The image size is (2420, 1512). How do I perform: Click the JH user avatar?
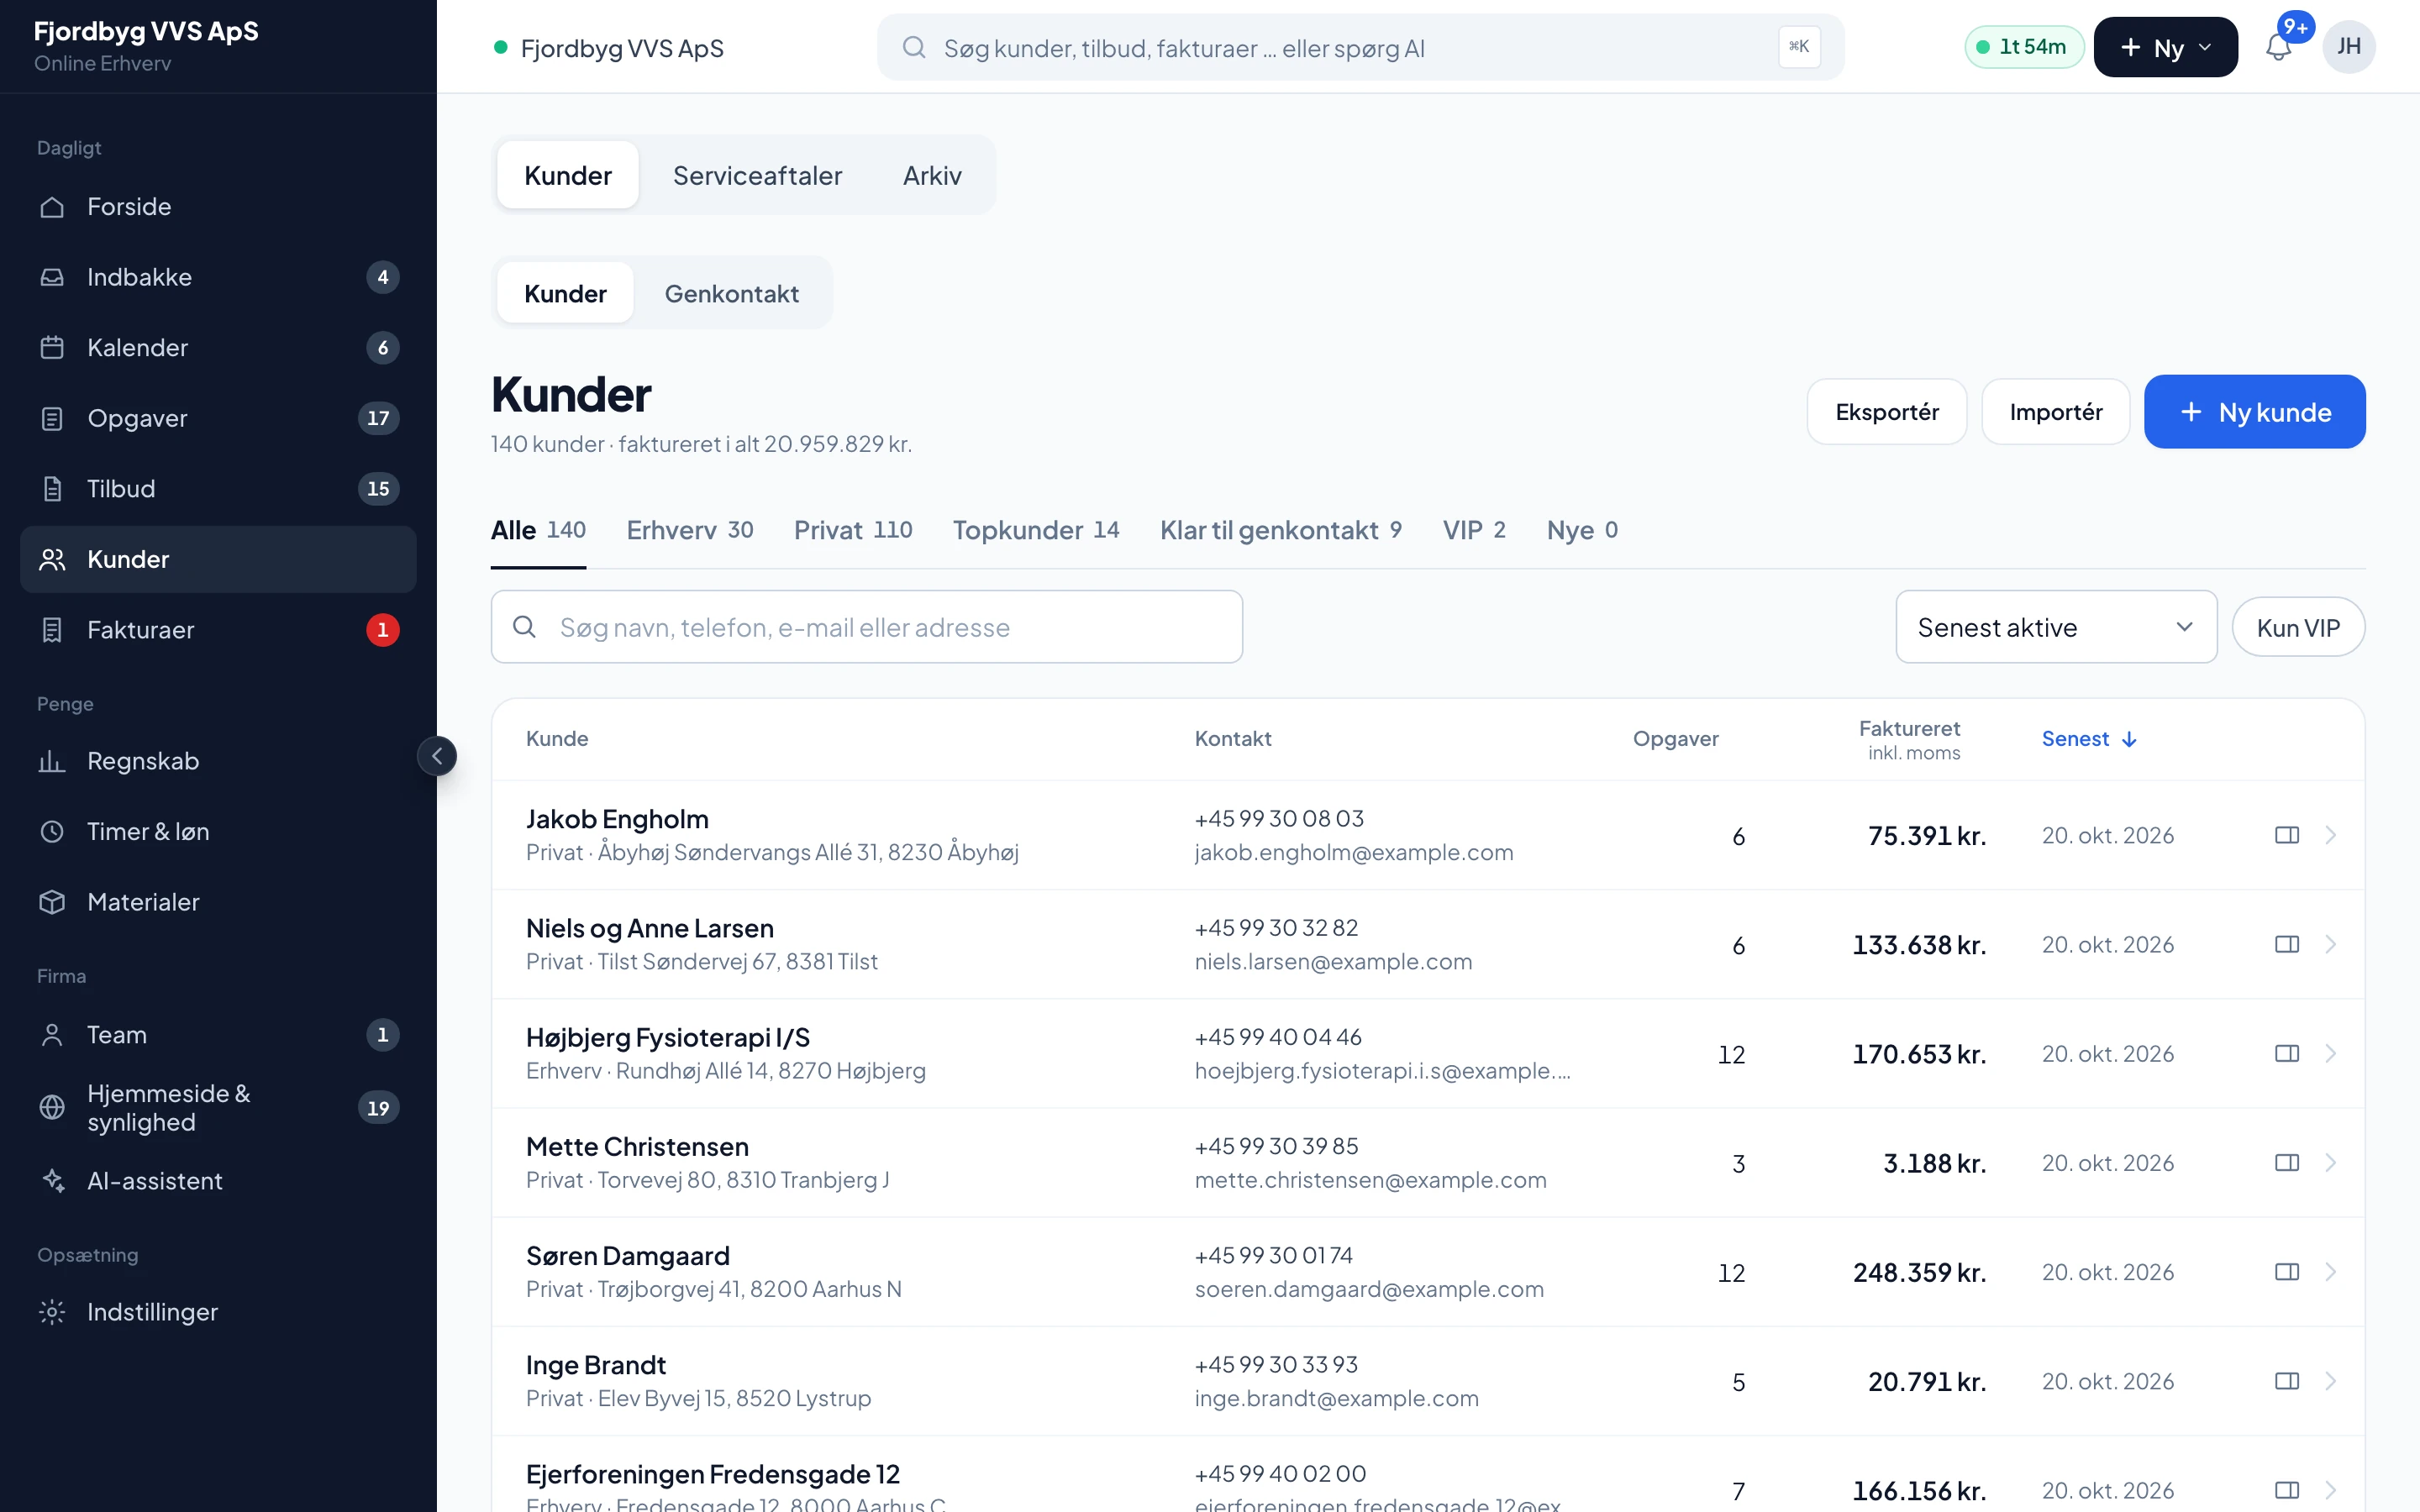(2348, 47)
